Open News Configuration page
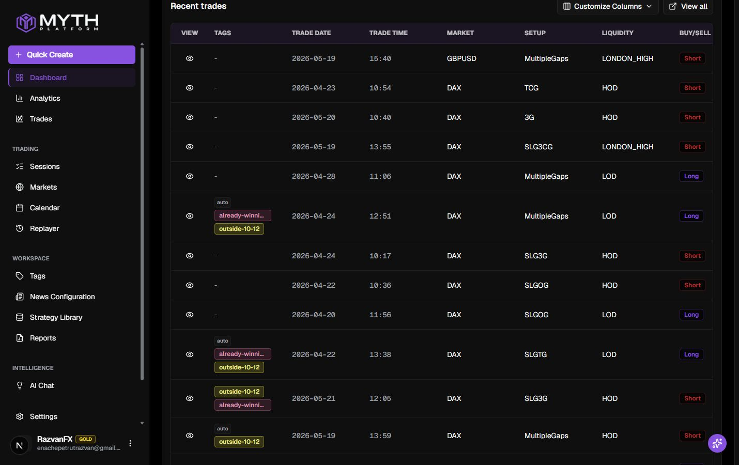739x465 pixels. coord(72,297)
